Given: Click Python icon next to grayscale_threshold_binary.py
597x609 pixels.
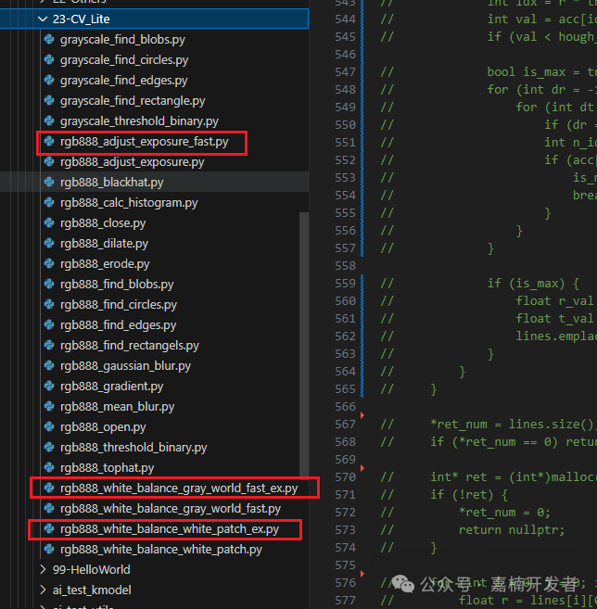Looking at the screenshot, I should click(x=49, y=121).
